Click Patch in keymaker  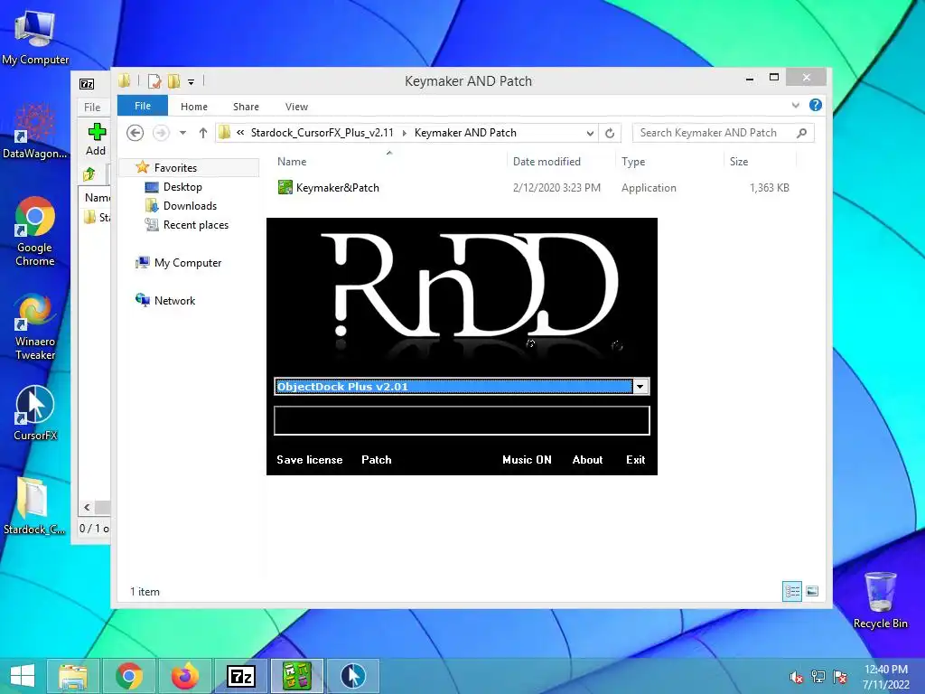point(377,460)
